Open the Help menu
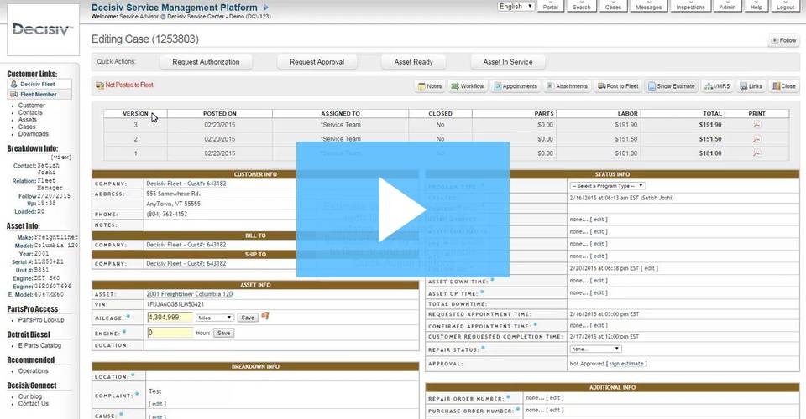 756,6
